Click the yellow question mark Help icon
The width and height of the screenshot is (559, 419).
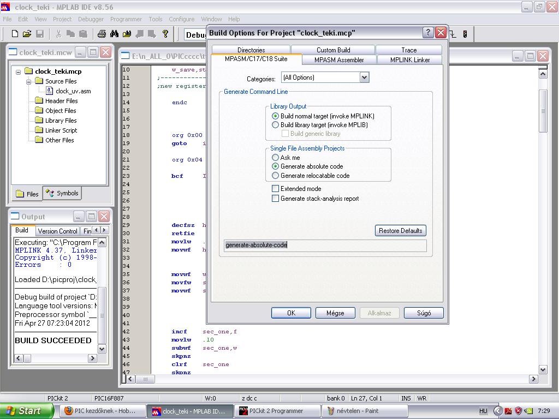(x=165, y=34)
